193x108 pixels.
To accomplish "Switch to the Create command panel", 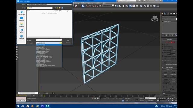I will [x=162, y=13].
